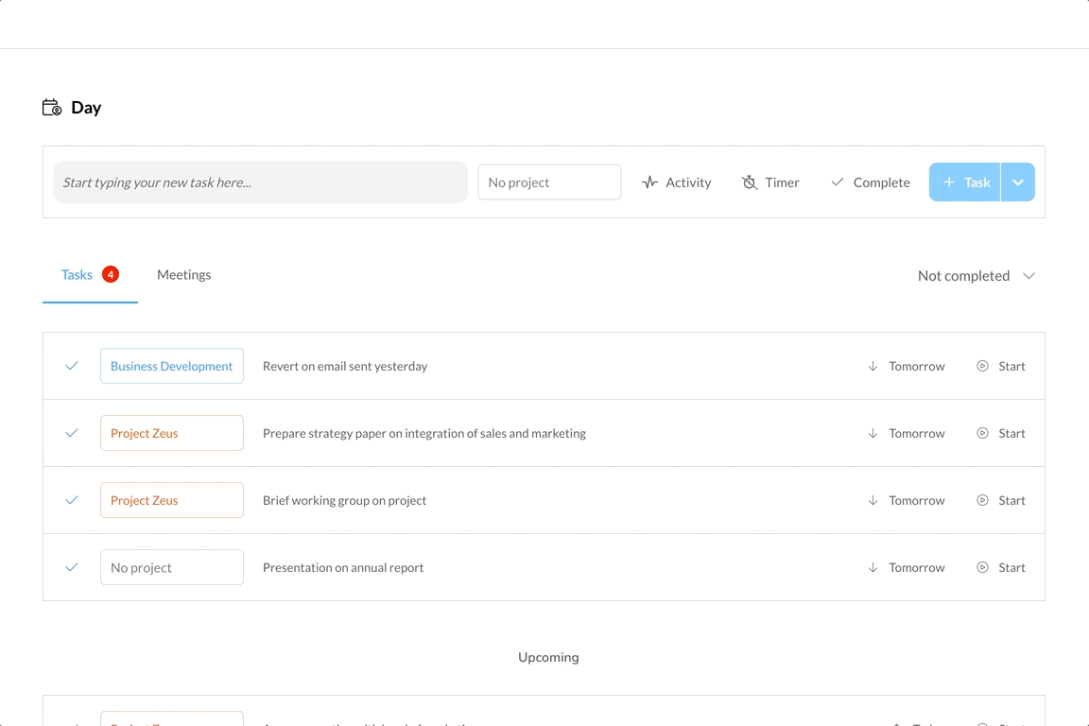Click down arrow icon on Revert on email row
Viewport: 1089px width, 726px height.
coord(873,366)
